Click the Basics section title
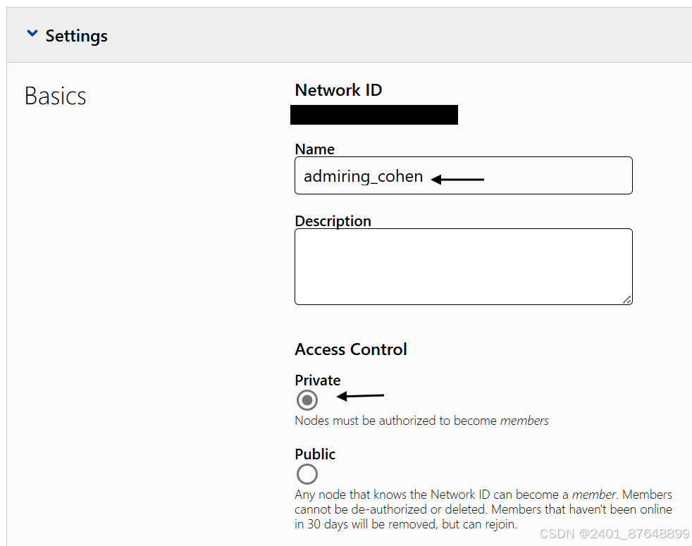The width and height of the screenshot is (692, 546). click(x=55, y=96)
